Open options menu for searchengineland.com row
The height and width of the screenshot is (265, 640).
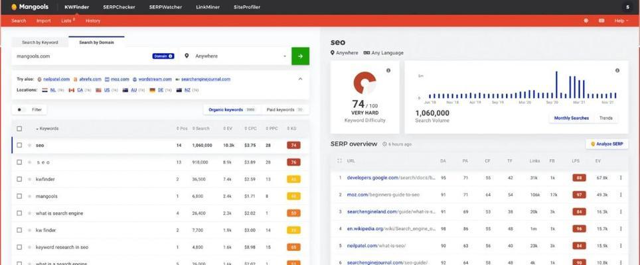coord(621,212)
